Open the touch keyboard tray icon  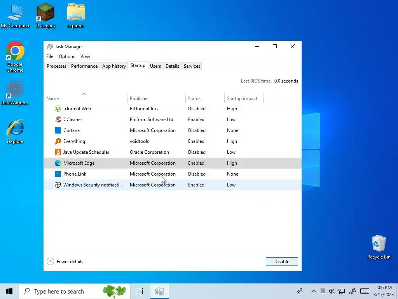pos(365,291)
